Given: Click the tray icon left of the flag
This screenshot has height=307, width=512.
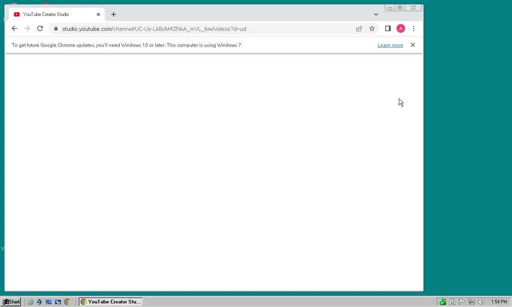Looking at the screenshot, I should 452,302.
